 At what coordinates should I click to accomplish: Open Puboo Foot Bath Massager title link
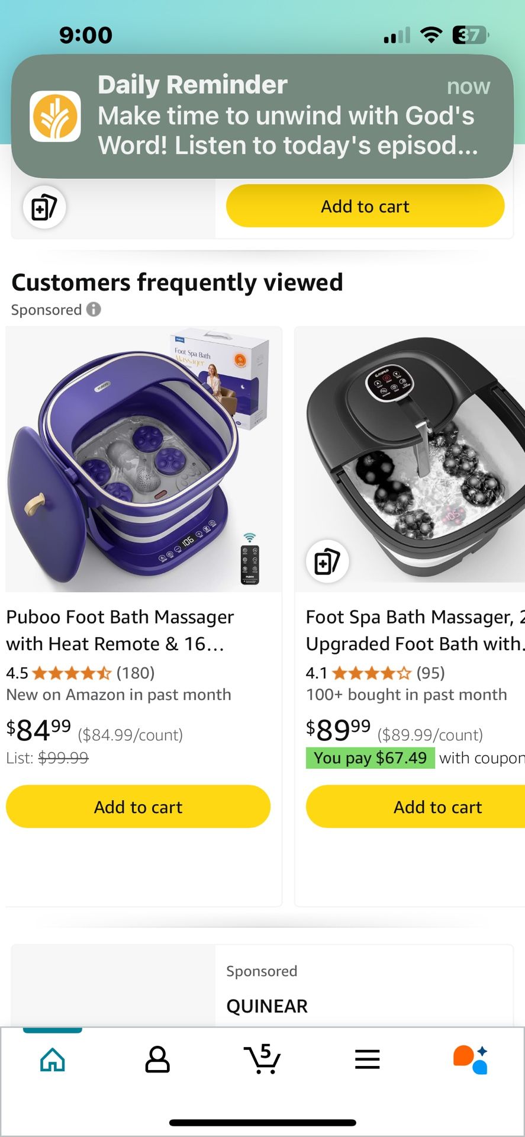click(x=120, y=630)
